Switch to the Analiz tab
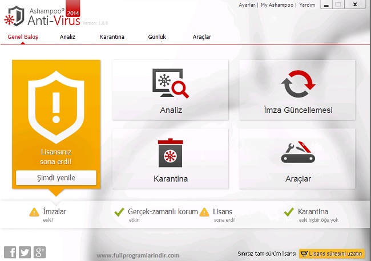 click(x=67, y=37)
